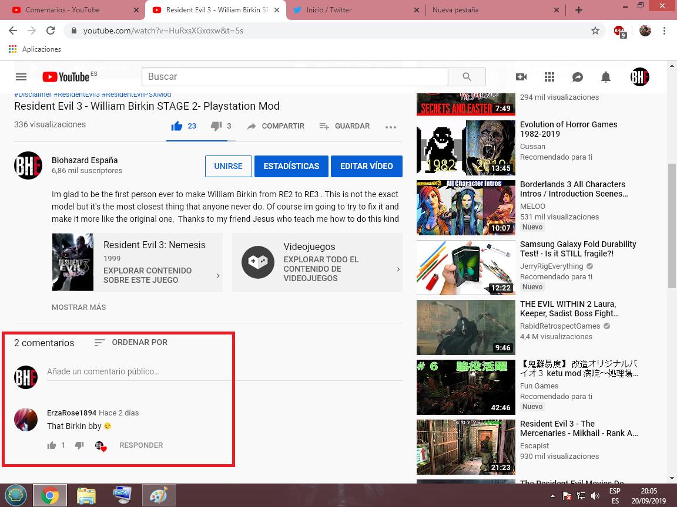
Task: Click the page vertical scrollbar
Action: (x=672, y=226)
